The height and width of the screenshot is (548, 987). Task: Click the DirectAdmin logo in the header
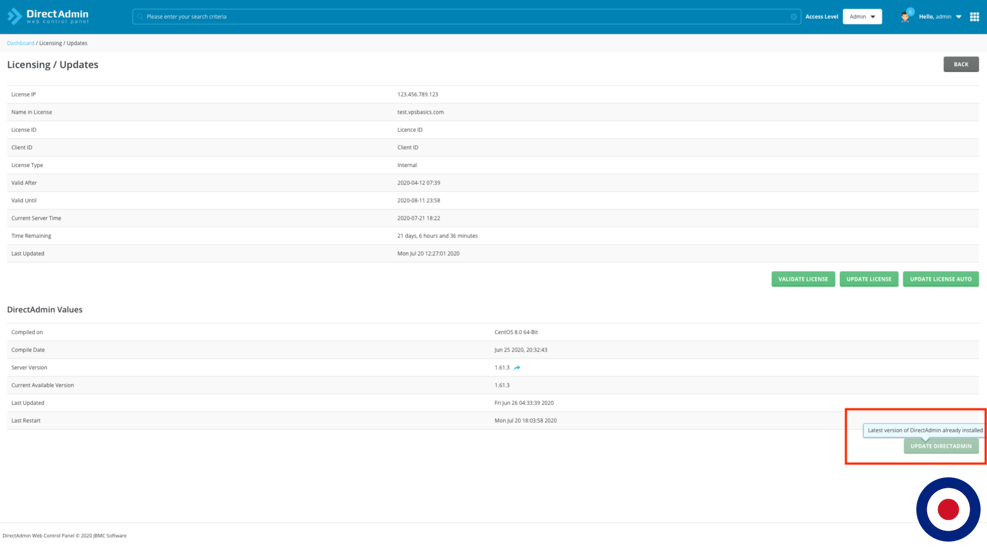[48, 16]
